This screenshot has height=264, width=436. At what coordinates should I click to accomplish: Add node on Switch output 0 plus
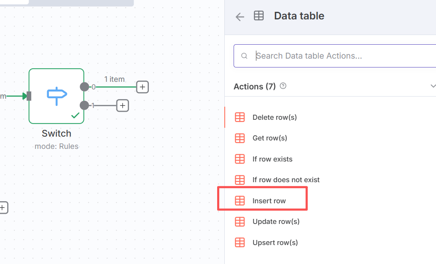pos(143,87)
